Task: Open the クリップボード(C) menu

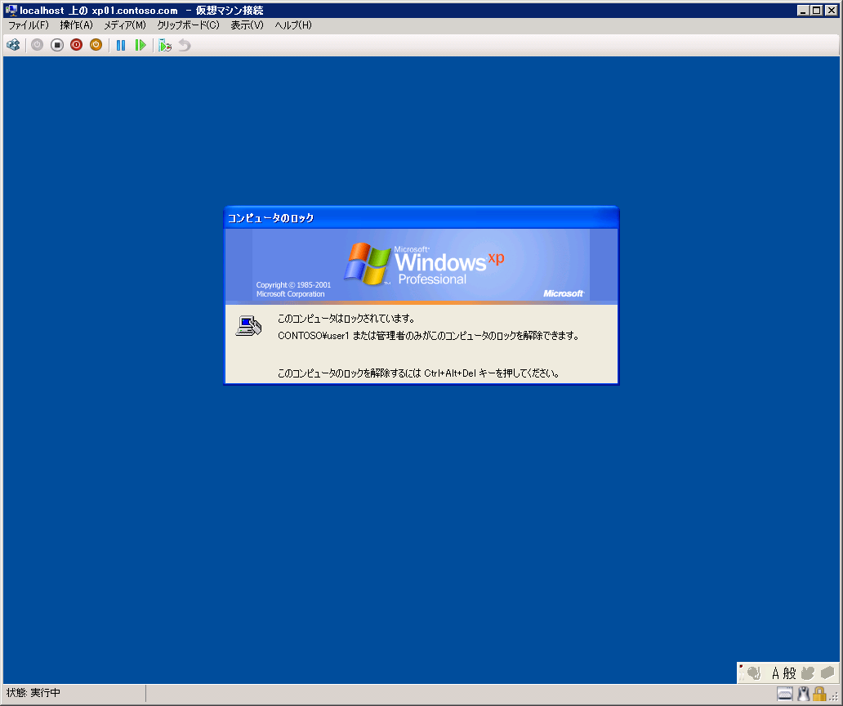Action: coord(188,25)
